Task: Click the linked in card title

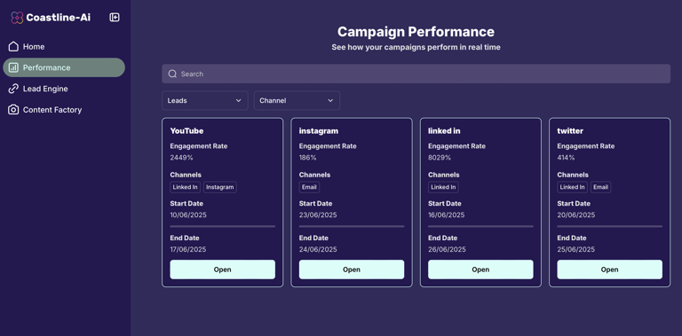Action: [444, 130]
